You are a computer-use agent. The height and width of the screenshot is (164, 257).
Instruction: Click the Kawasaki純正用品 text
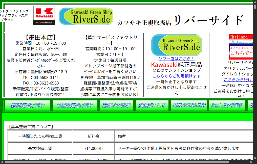[177, 65]
